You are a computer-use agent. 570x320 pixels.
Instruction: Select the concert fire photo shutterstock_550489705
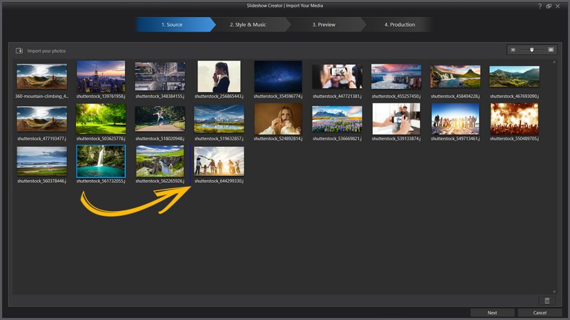[514, 119]
